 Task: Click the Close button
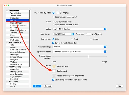[x=37, y=86]
